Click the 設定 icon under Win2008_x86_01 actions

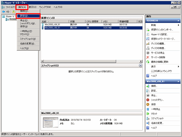[x=148, y=91]
